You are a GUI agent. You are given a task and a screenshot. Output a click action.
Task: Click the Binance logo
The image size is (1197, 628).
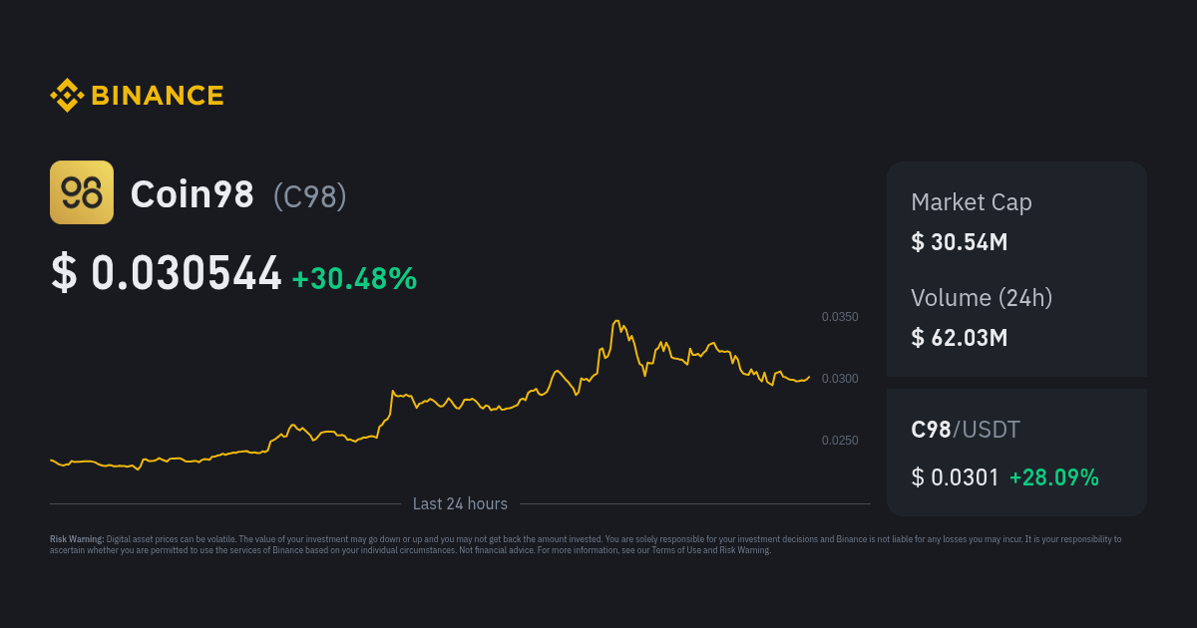(x=137, y=96)
